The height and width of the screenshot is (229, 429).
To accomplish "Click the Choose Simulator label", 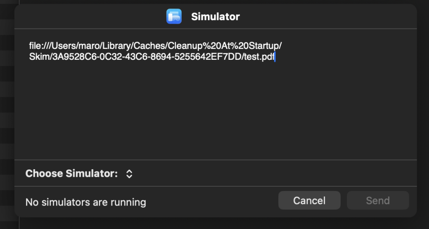I will point(72,174).
